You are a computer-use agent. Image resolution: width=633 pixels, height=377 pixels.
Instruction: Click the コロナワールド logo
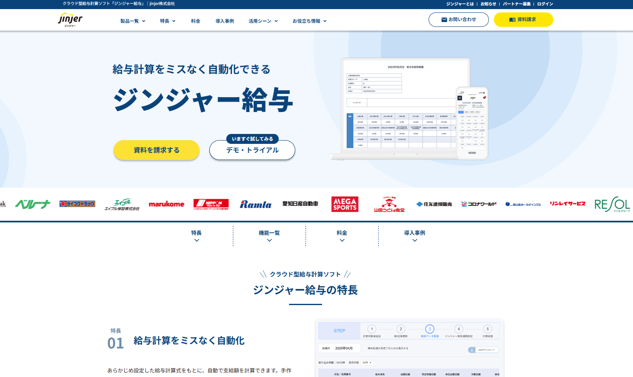tap(479, 204)
